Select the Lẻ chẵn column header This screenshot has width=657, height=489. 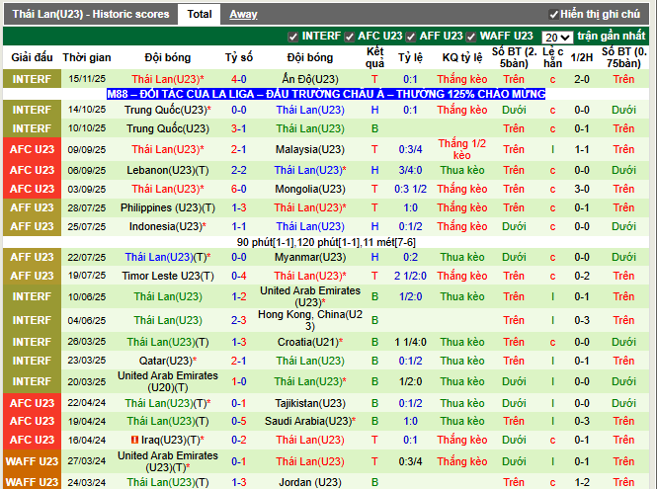point(552,57)
